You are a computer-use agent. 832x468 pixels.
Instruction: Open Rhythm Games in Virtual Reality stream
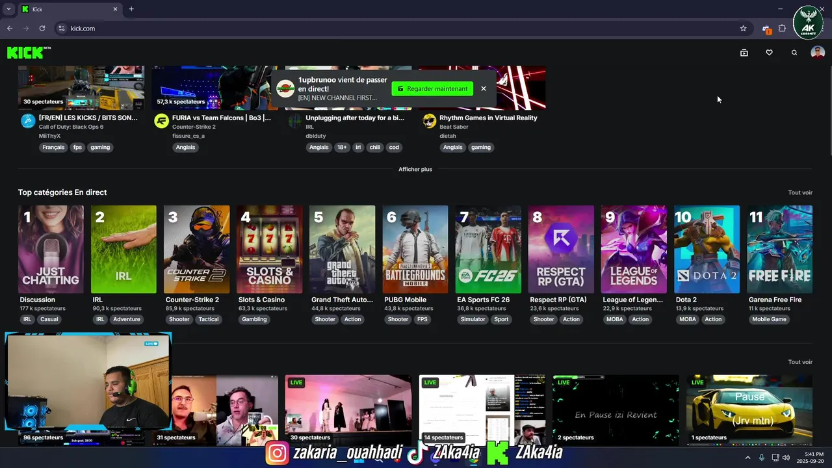(x=488, y=118)
